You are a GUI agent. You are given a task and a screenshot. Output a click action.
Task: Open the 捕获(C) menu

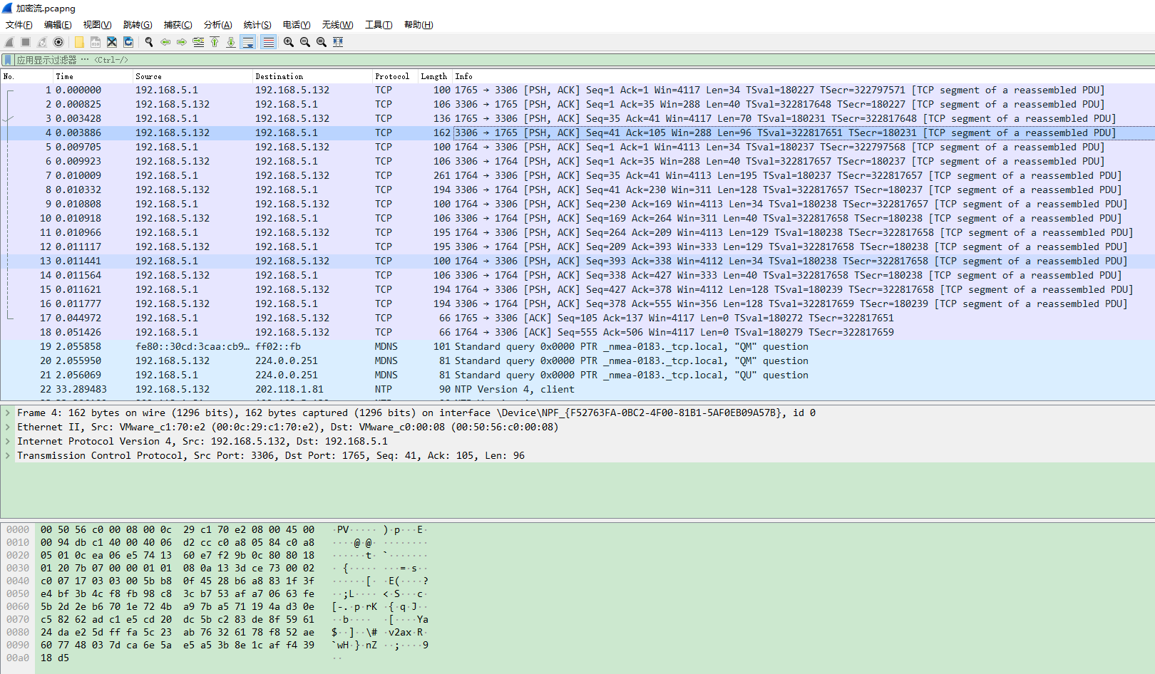point(178,25)
